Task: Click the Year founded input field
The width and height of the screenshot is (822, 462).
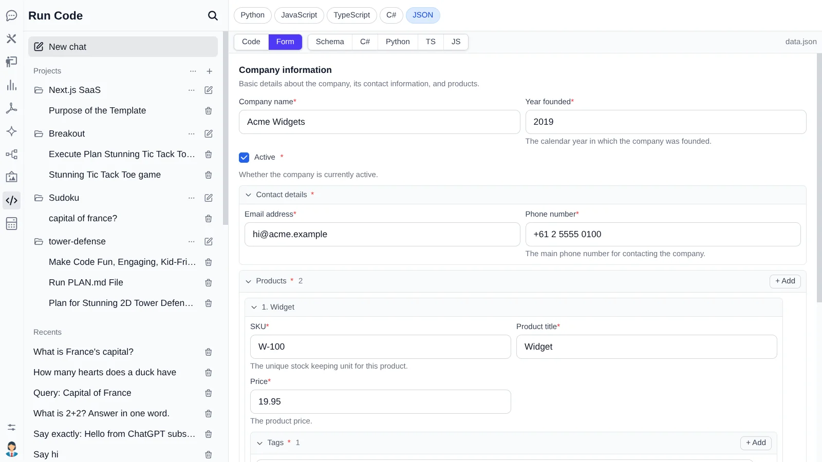Action: [x=666, y=122]
